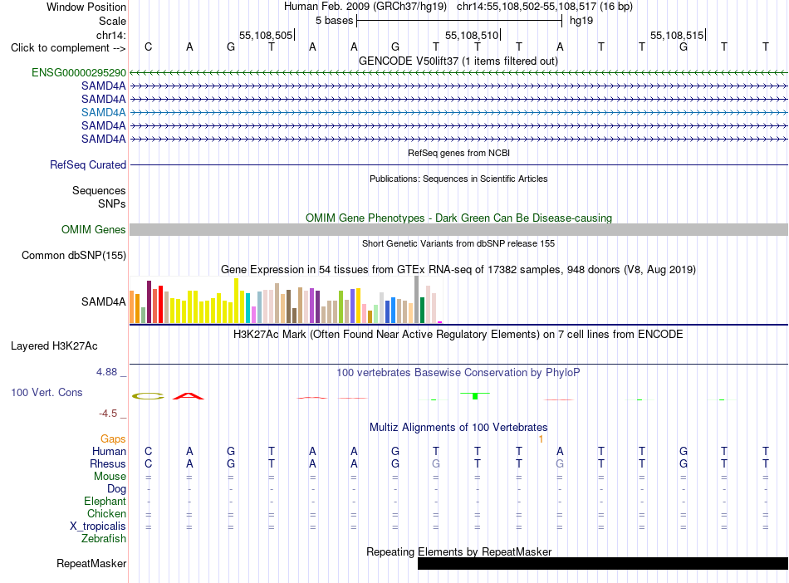This screenshot has width=789, height=583.
Task: Click '100 vertebrates Basewise Conservation by PhyloP' title
Action: pyautogui.click(x=458, y=373)
